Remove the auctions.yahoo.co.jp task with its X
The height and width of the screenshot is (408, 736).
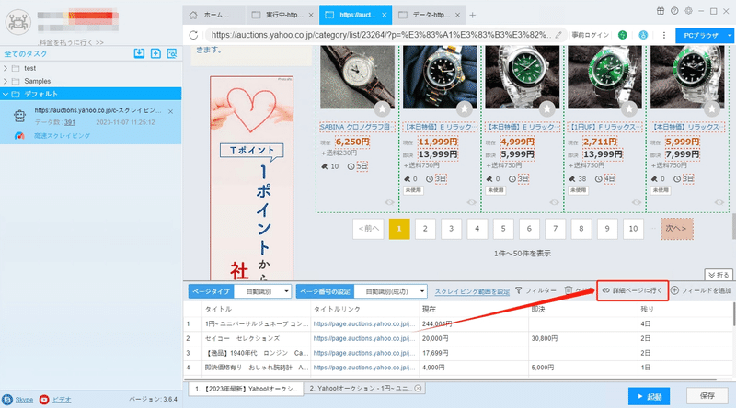pos(170,111)
